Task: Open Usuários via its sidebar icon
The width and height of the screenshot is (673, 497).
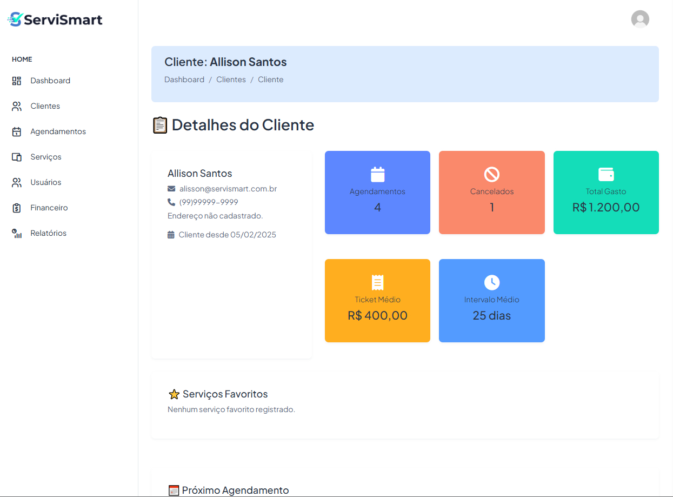Action: [x=17, y=182]
